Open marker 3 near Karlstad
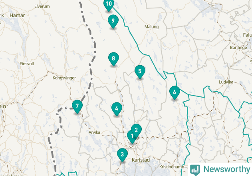Viewport: 252px width, 176px height. click(x=122, y=154)
